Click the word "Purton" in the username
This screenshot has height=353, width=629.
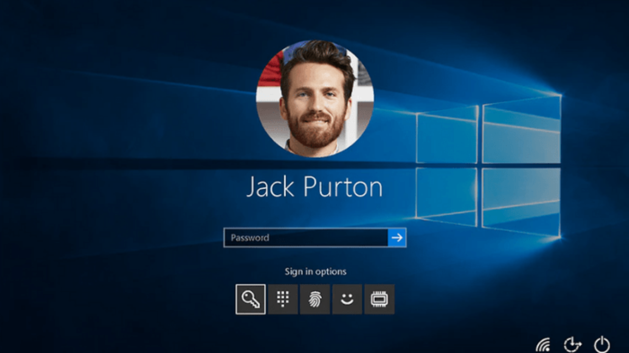(343, 187)
